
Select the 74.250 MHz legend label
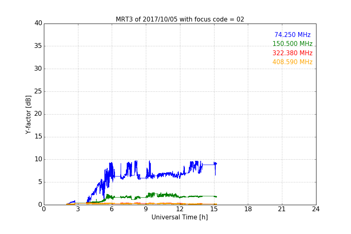(292, 35)
